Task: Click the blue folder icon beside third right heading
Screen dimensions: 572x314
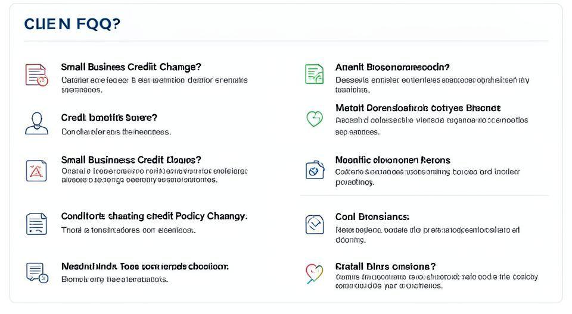Action: pos(314,170)
